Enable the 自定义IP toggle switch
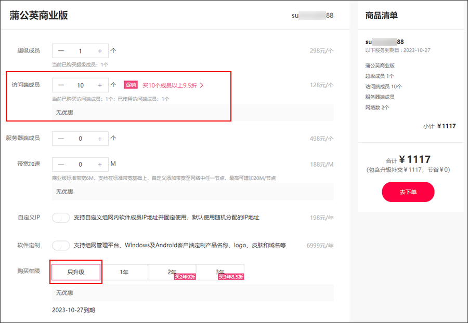Viewport: 468px width, 323px height. (x=61, y=218)
